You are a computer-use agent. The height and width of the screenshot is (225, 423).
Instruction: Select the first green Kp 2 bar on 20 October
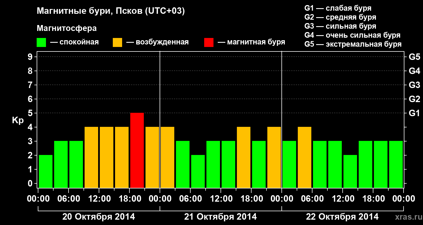[x=46, y=171]
